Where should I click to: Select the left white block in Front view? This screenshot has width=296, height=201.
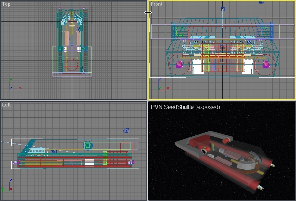click(197, 66)
